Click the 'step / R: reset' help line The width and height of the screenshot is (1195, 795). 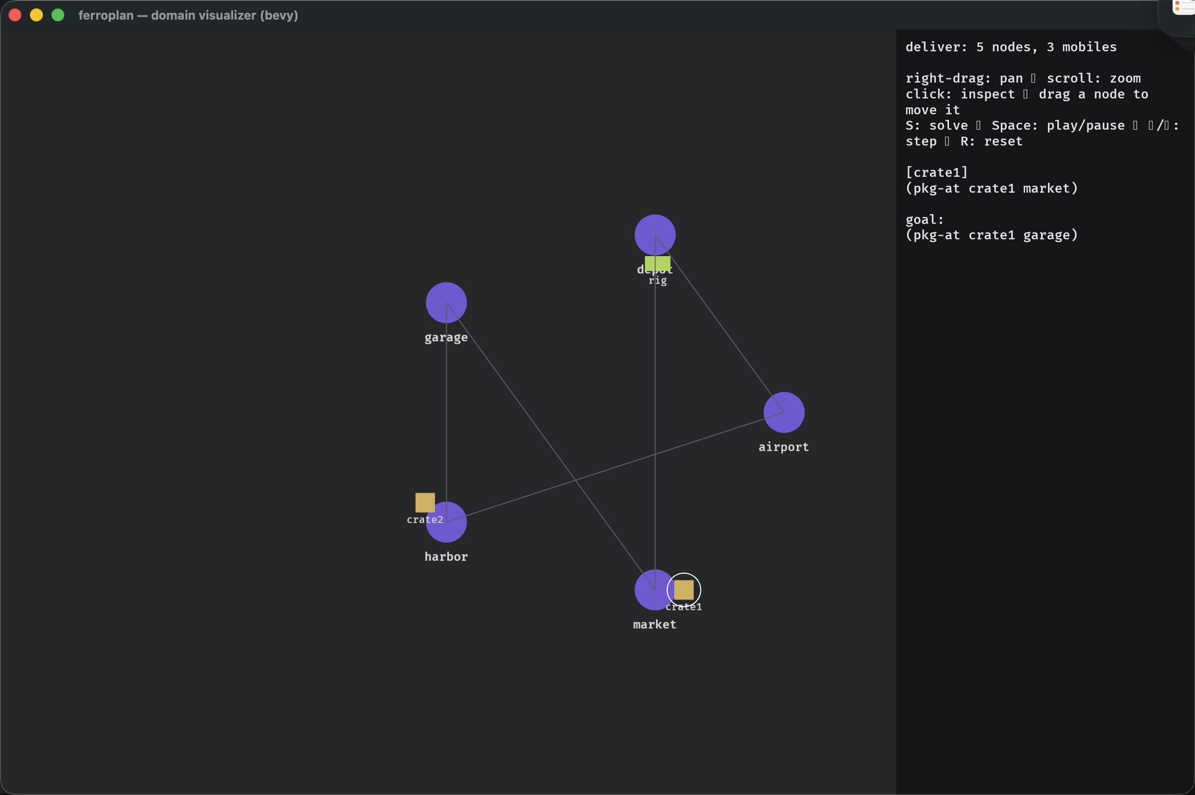(964, 141)
